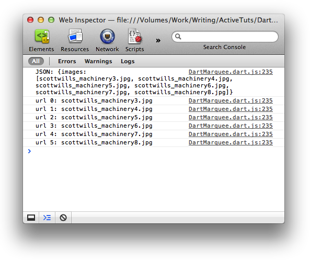Filter console by Logs
Screen dimensions: 310x260
128,61
